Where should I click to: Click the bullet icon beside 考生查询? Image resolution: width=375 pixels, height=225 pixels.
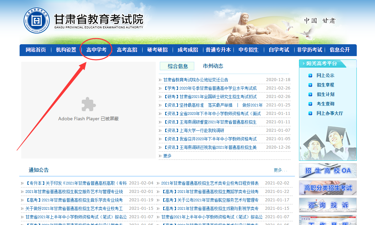pos(310,104)
